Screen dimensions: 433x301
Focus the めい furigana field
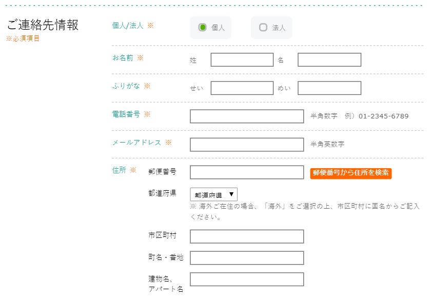tap(329, 88)
